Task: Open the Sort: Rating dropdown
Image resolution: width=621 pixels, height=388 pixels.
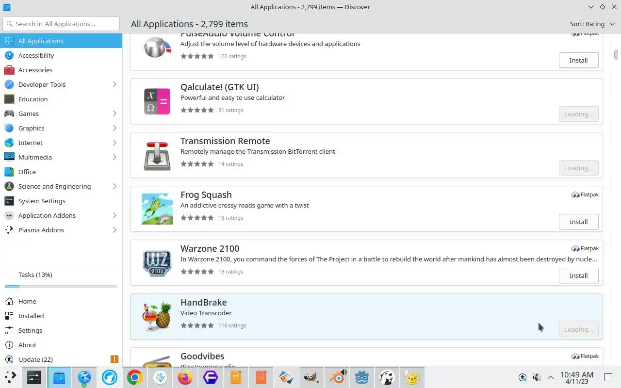Action: 591,24
